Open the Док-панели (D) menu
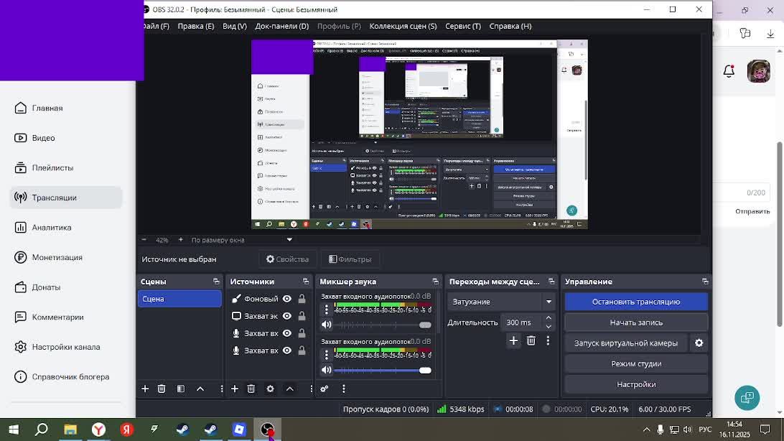The image size is (784, 441). [x=281, y=26]
